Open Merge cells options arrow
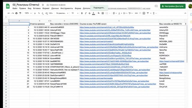 tap(110, 13)
